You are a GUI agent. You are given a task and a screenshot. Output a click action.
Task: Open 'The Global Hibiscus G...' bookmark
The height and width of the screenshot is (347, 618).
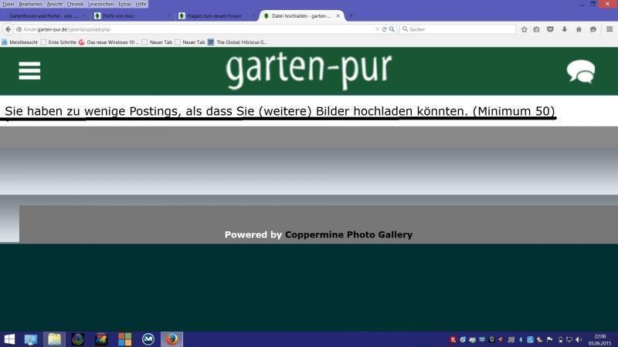point(241,42)
